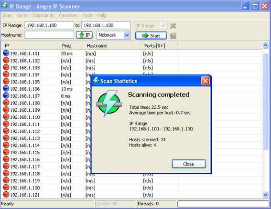This screenshot has width=271, height=209.
Task: Open the Go to menu
Action: tap(22, 16)
